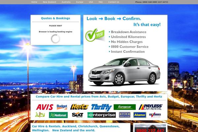The height and width of the screenshot is (132, 198).
Task: Open the USA menu item
Action: click(91, 2)
